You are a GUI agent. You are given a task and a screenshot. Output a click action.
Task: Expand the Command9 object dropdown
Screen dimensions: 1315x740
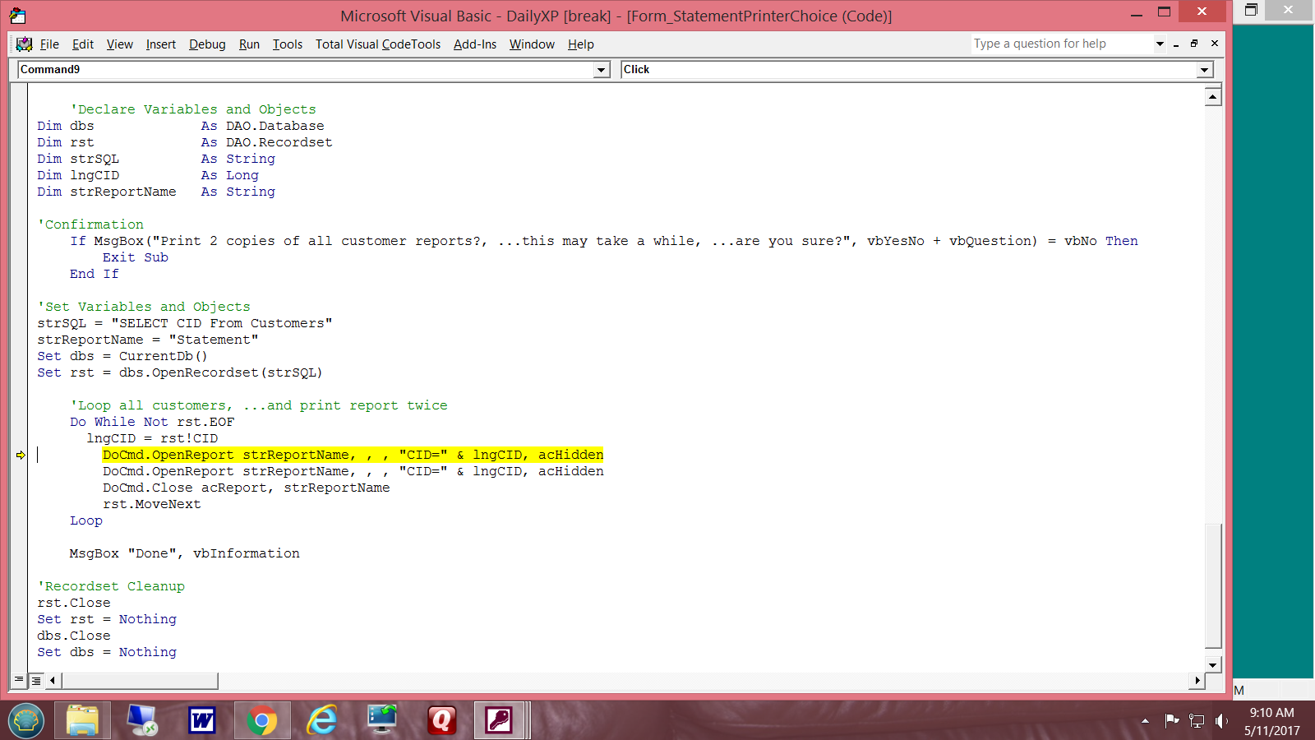click(602, 70)
